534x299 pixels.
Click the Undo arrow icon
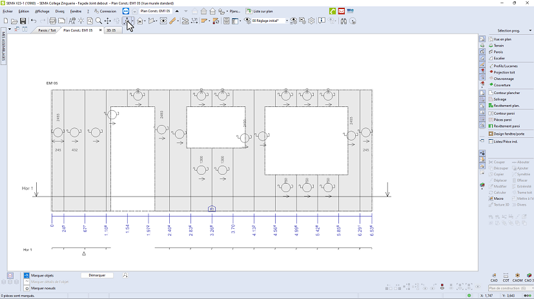pyautogui.click(x=34, y=21)
